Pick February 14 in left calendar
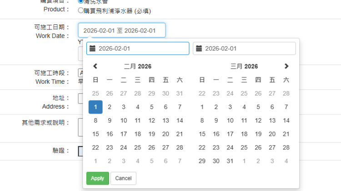This screenshot has height=191, width=341. (180, 120)
